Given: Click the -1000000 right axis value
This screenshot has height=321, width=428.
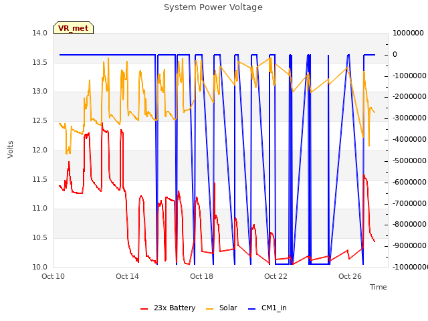Looking at the screenshot, I should click(x=409, y=76).
